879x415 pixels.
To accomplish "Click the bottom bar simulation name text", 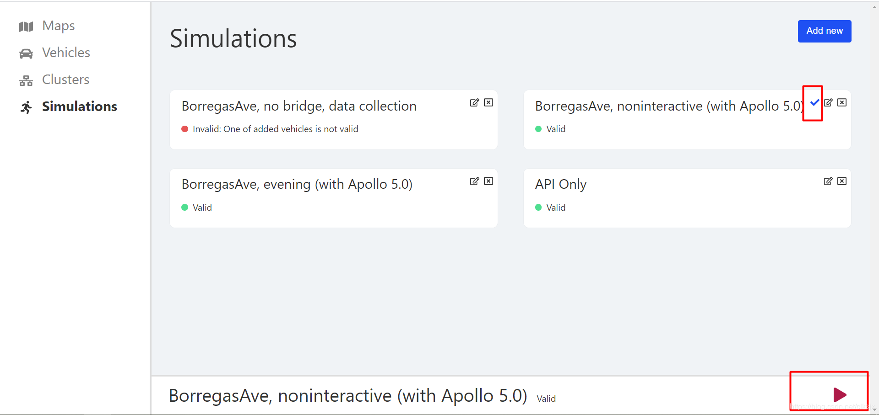I will 348,396.
